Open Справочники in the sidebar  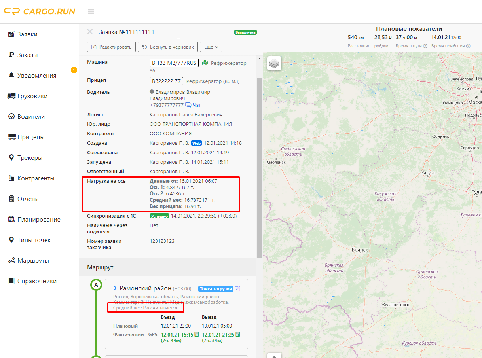click(37, 281)
